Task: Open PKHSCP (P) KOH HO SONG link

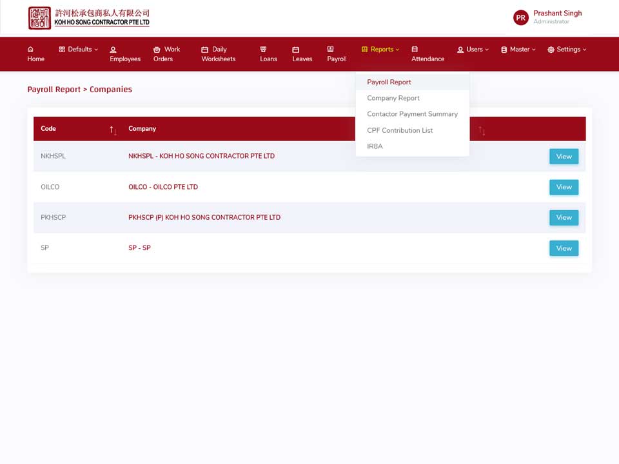Action: [204, 217]
